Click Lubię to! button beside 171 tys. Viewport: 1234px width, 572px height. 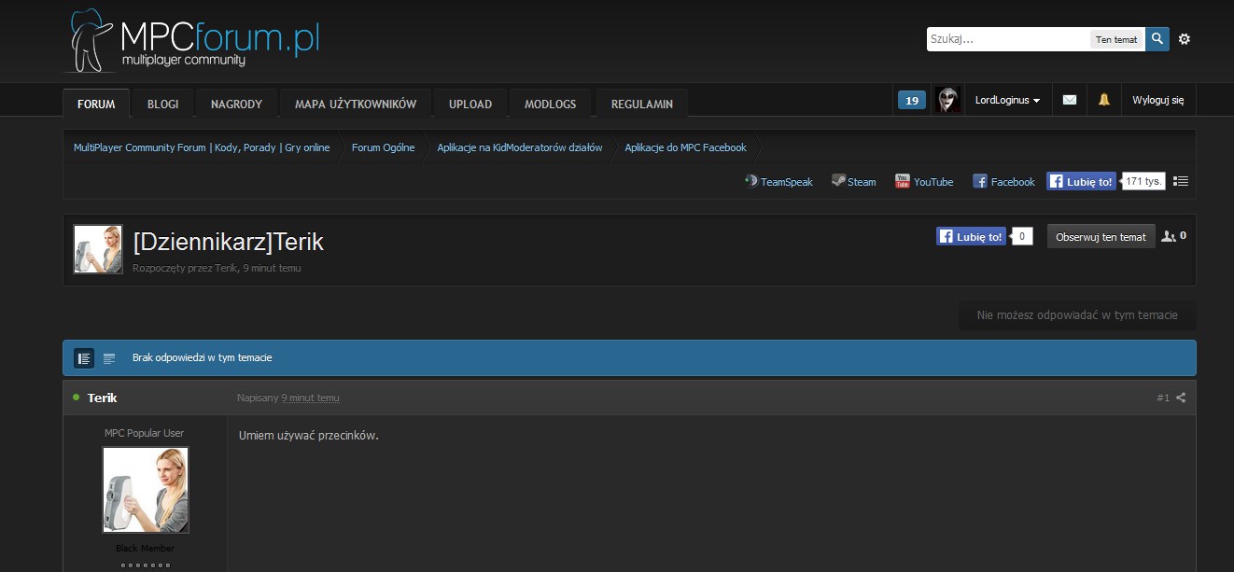click(1081, 181)
